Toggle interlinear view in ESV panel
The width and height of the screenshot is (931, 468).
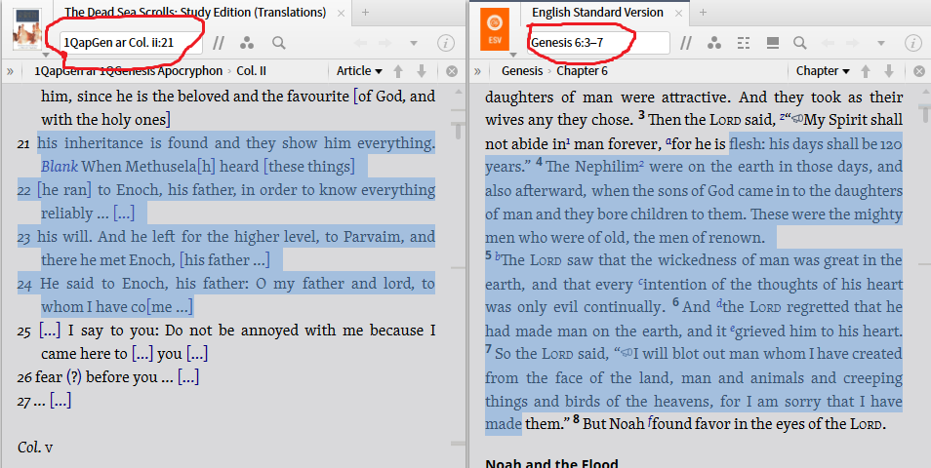click(744, 43)
